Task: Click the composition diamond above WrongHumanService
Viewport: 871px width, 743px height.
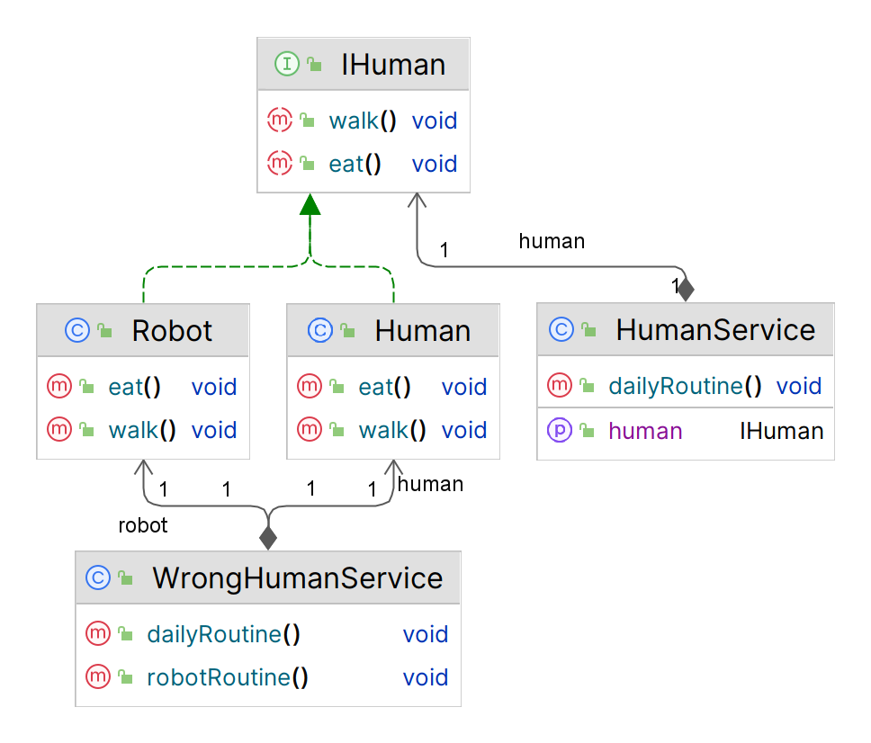Action: pyautogui.click(x=267, y=538)
